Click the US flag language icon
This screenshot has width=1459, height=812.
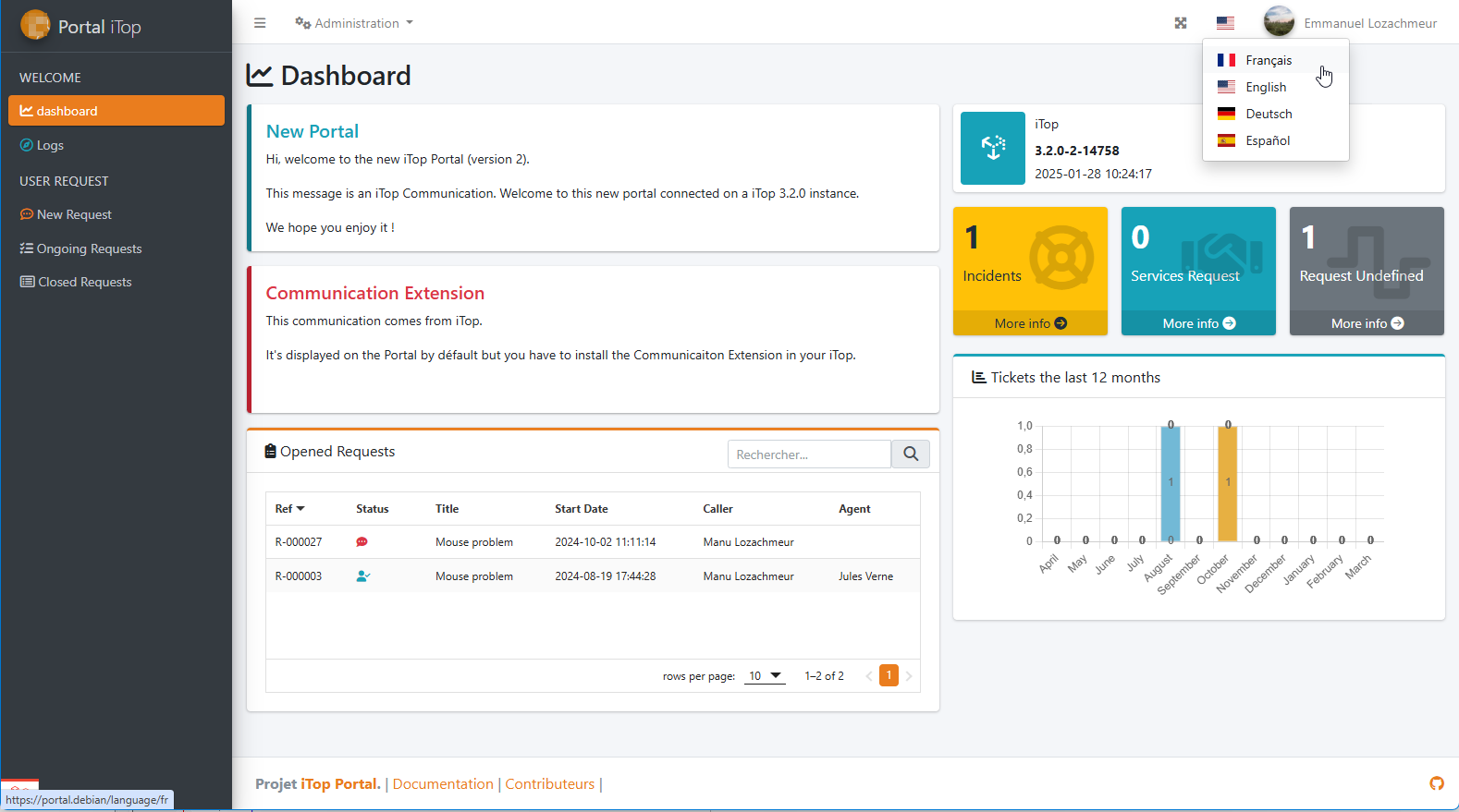tap(1225, 23)
